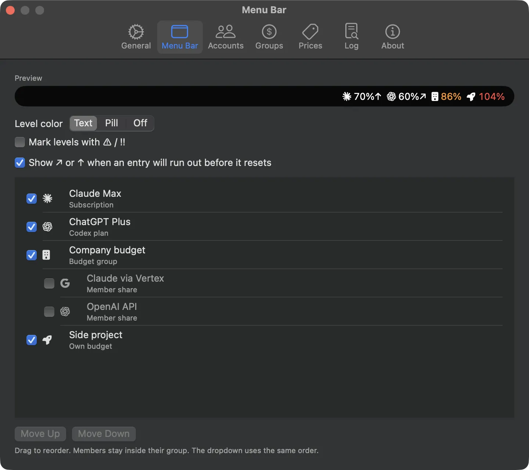The height and width of the screenshot is (470, 529).
Task: Select the OpenAI API row title
Action: coord(112,307)
